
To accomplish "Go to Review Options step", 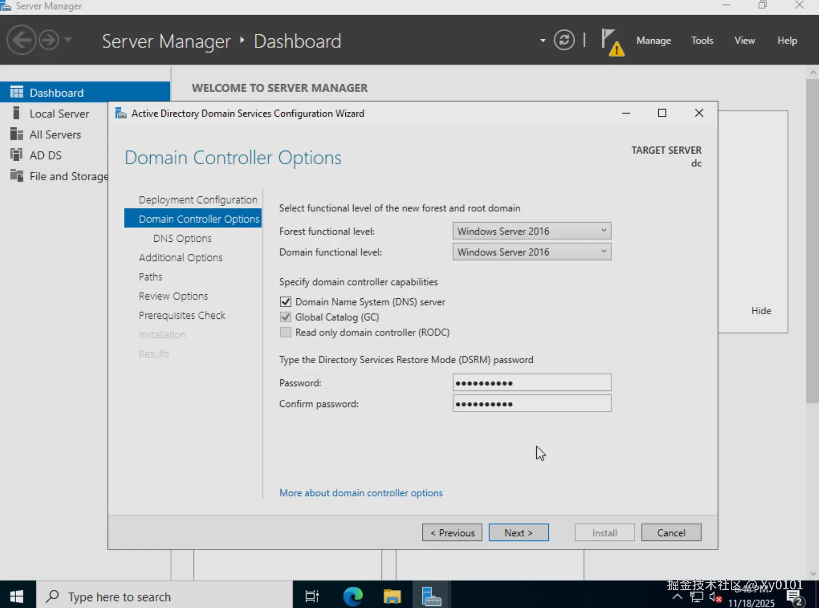I will point(173,296).
